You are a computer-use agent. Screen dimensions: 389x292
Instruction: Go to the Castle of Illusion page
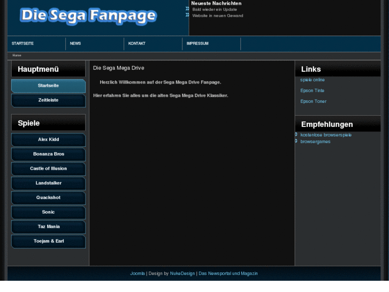click(x=48, y=169)
